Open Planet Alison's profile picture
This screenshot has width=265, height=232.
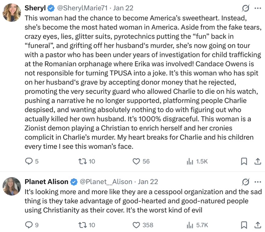(12, 186)
